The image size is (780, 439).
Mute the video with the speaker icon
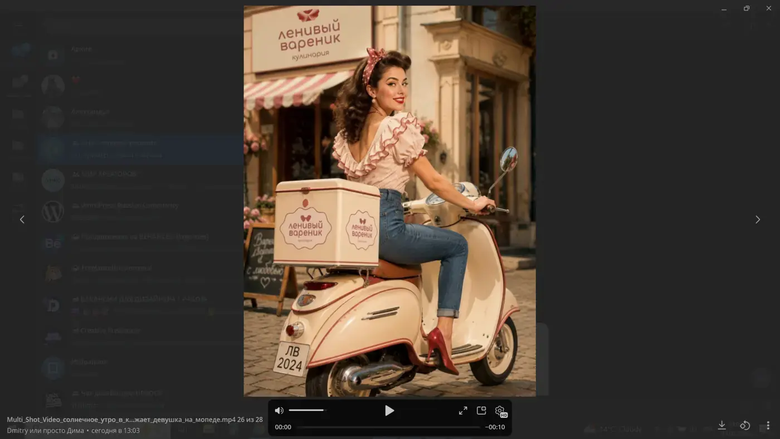(279, 411)
